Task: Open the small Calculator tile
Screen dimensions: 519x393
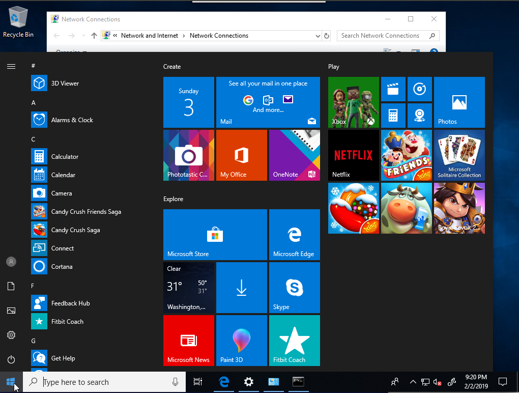Action: point(393,116)
